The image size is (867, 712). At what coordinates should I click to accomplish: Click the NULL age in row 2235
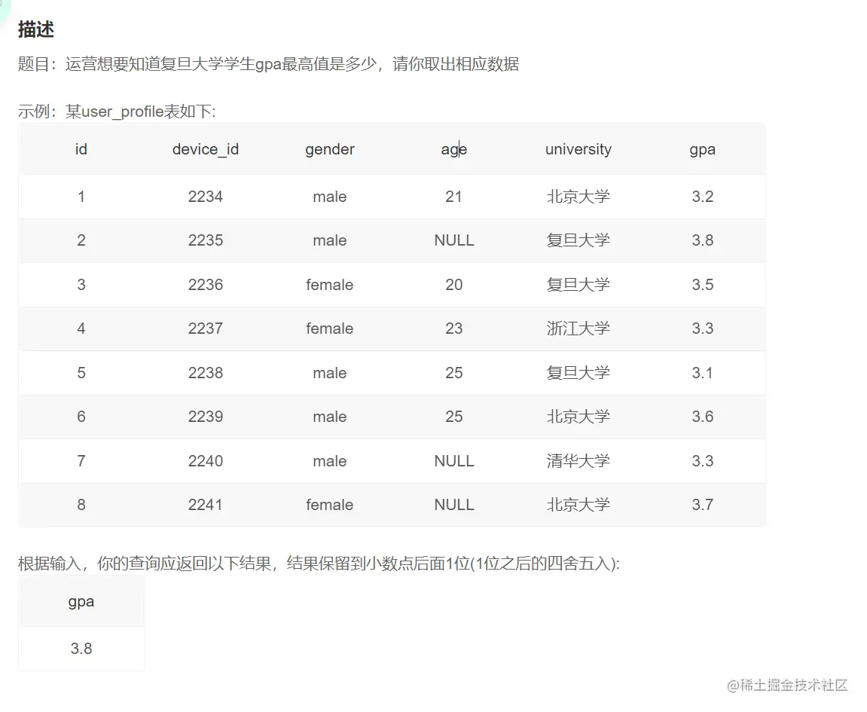454,240
